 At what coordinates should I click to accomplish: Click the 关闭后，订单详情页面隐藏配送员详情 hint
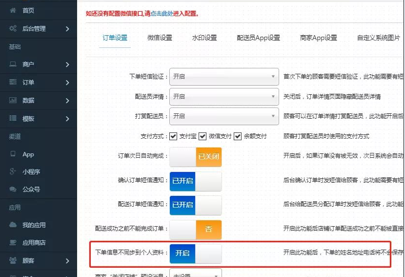coord(332,97)
